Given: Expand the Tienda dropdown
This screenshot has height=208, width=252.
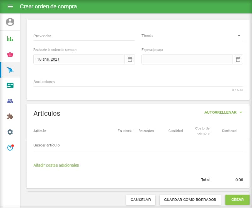Looking at the screenshot, I should pos(239,36).
